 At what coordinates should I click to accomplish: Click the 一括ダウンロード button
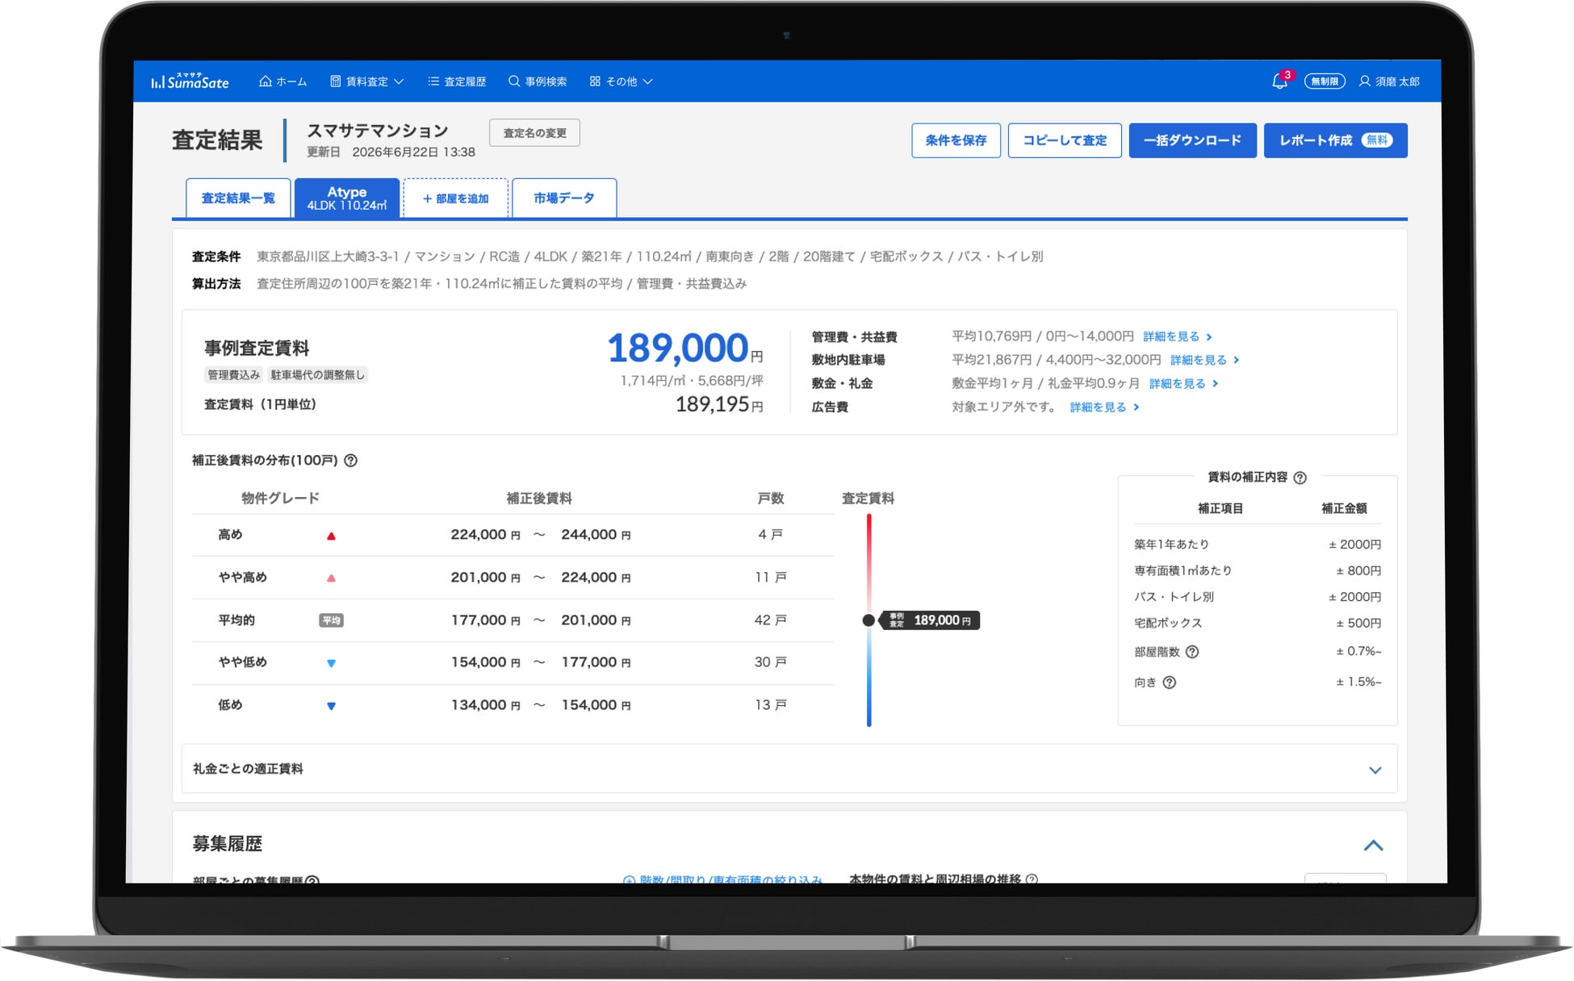[x=1192, y=140]
